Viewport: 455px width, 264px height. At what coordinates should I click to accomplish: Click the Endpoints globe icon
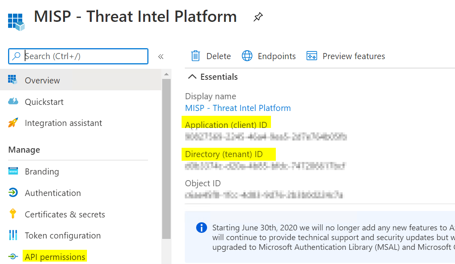coord(247,56)
